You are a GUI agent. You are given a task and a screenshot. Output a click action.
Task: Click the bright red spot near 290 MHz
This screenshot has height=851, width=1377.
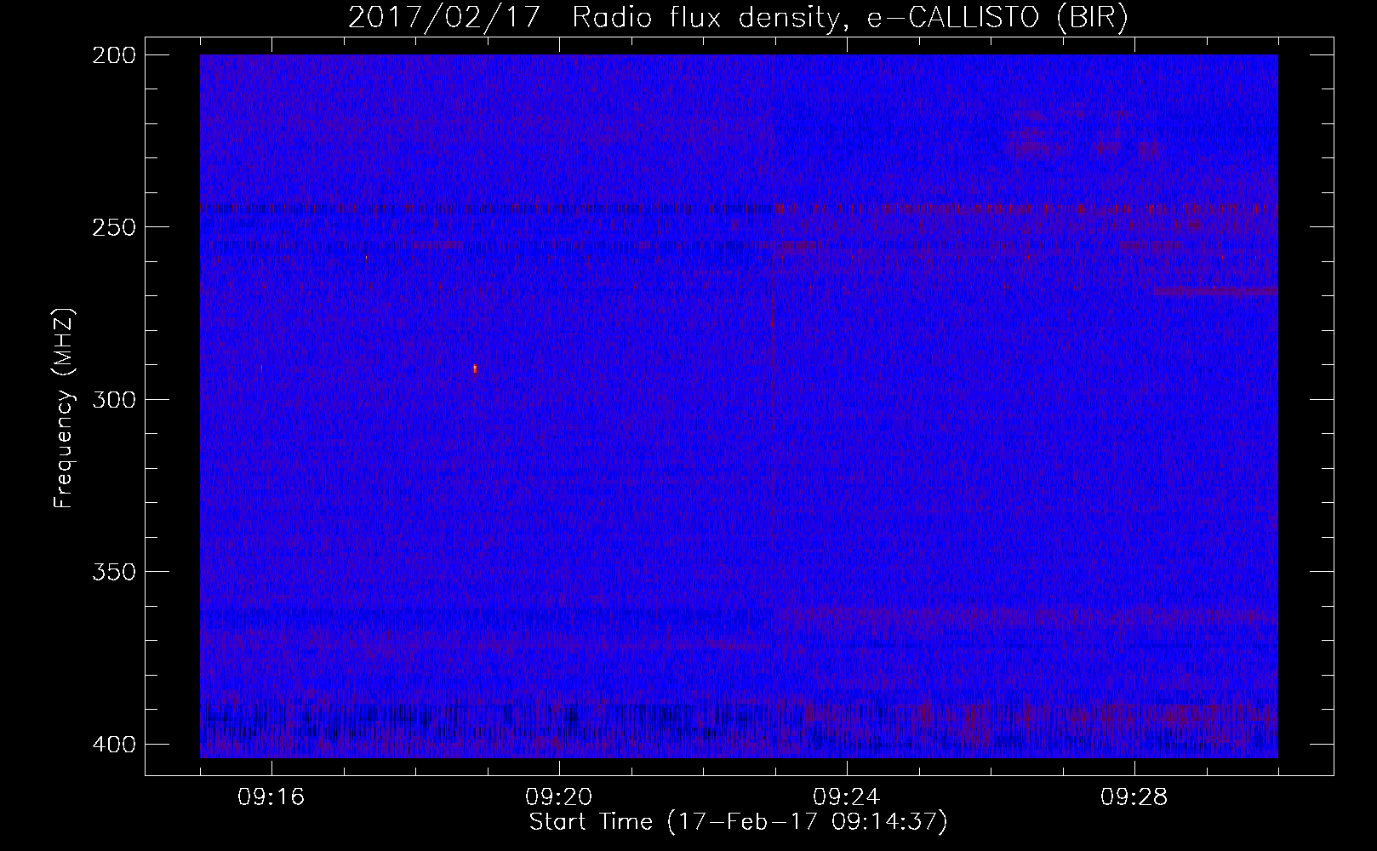[474, 368]
